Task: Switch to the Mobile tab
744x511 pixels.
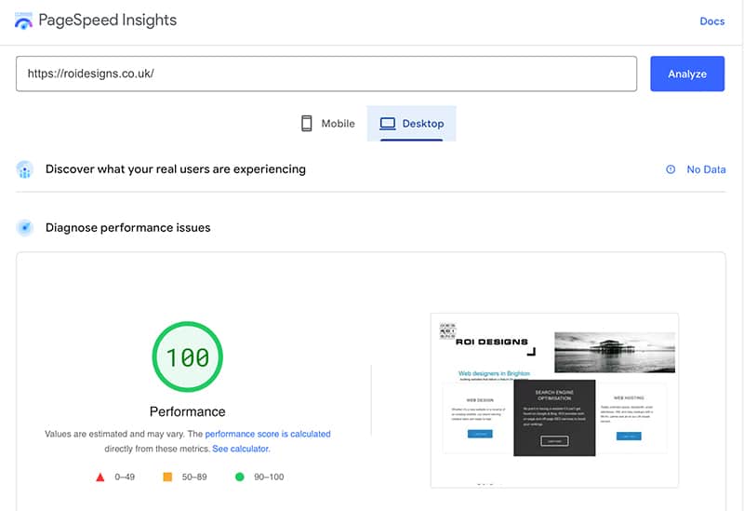Action: tap(328, 124)
